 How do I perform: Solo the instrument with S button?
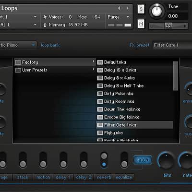(x=141, y=9)
